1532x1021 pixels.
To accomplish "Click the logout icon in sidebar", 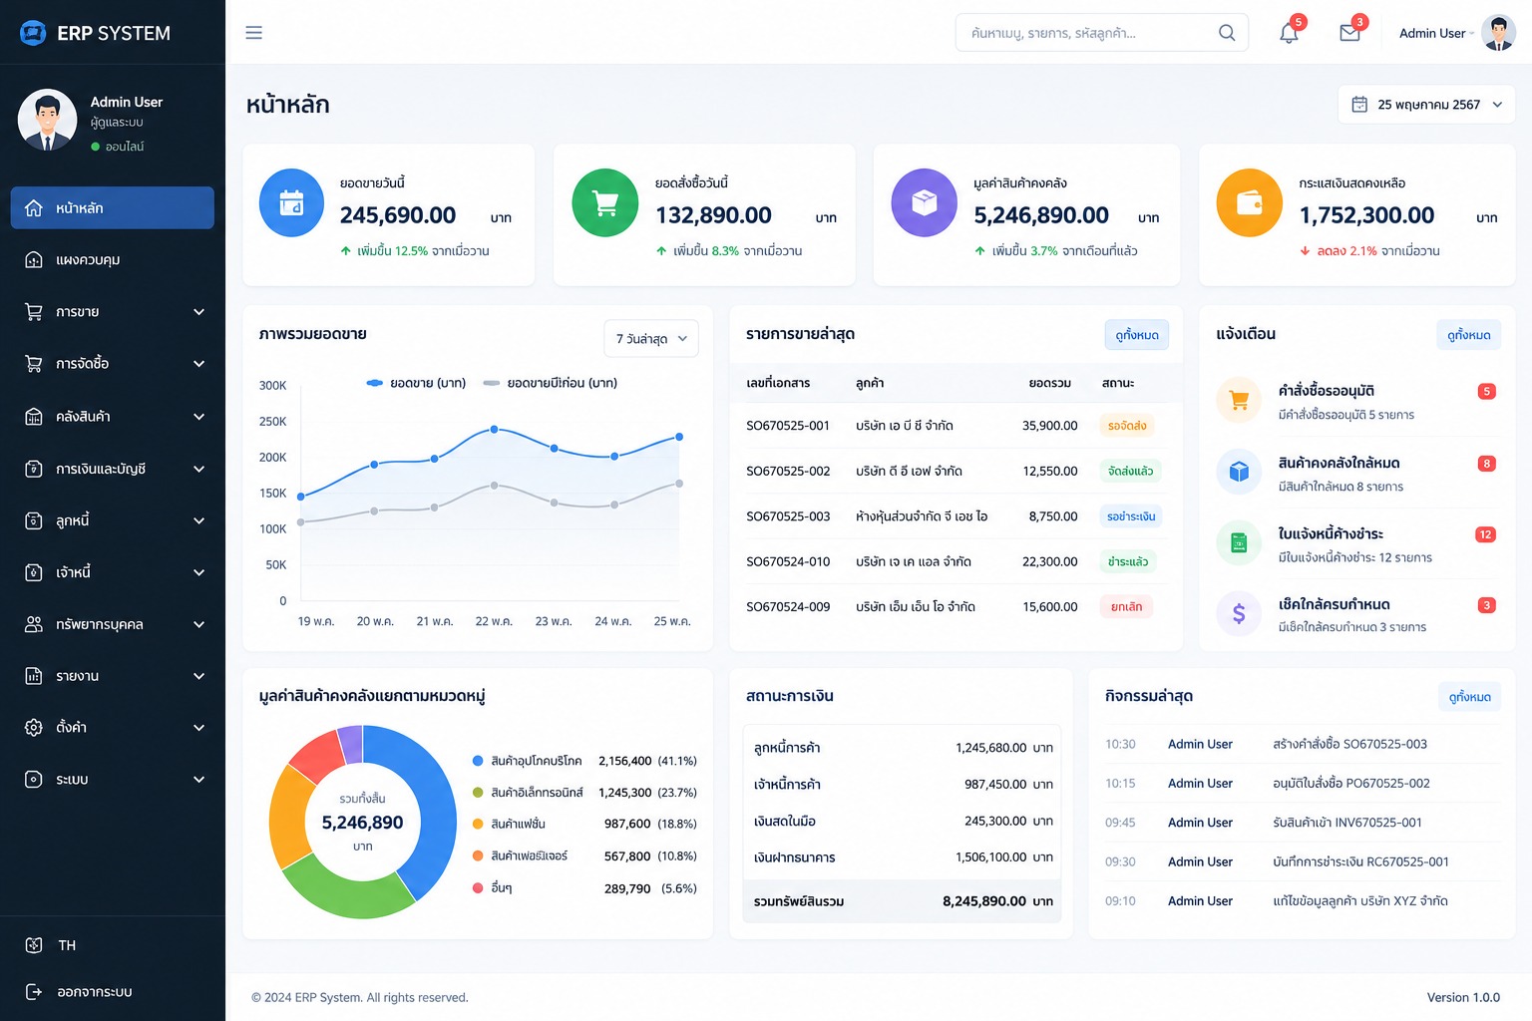I will click(x=34, y=992).
